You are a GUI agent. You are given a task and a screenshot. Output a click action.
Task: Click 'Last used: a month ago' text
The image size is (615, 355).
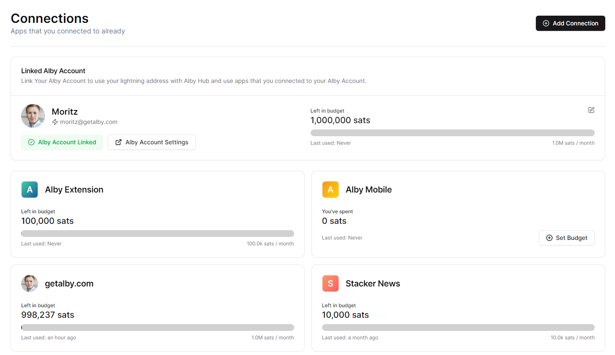click(x=350, y=338)
